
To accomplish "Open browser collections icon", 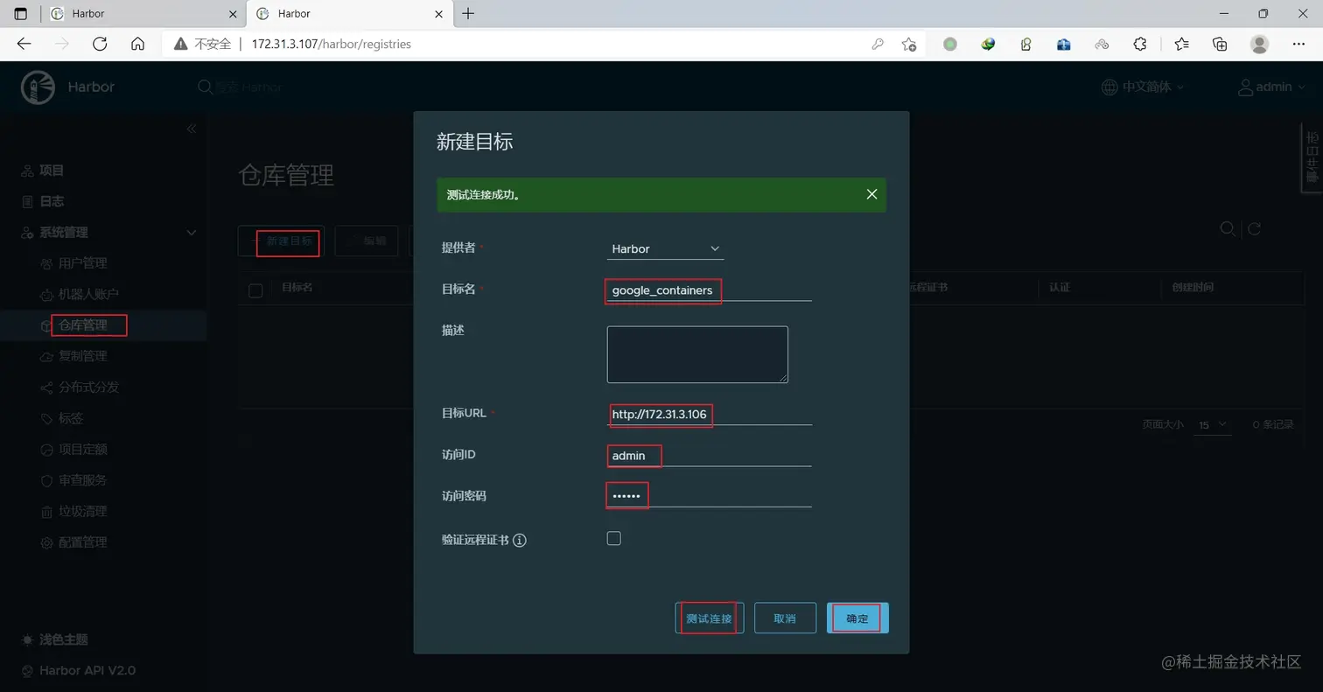I will tap(1220, 44).
